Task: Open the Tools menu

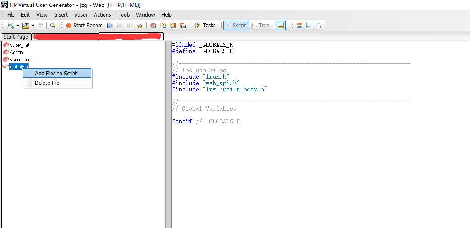Action: click(124, 14)
